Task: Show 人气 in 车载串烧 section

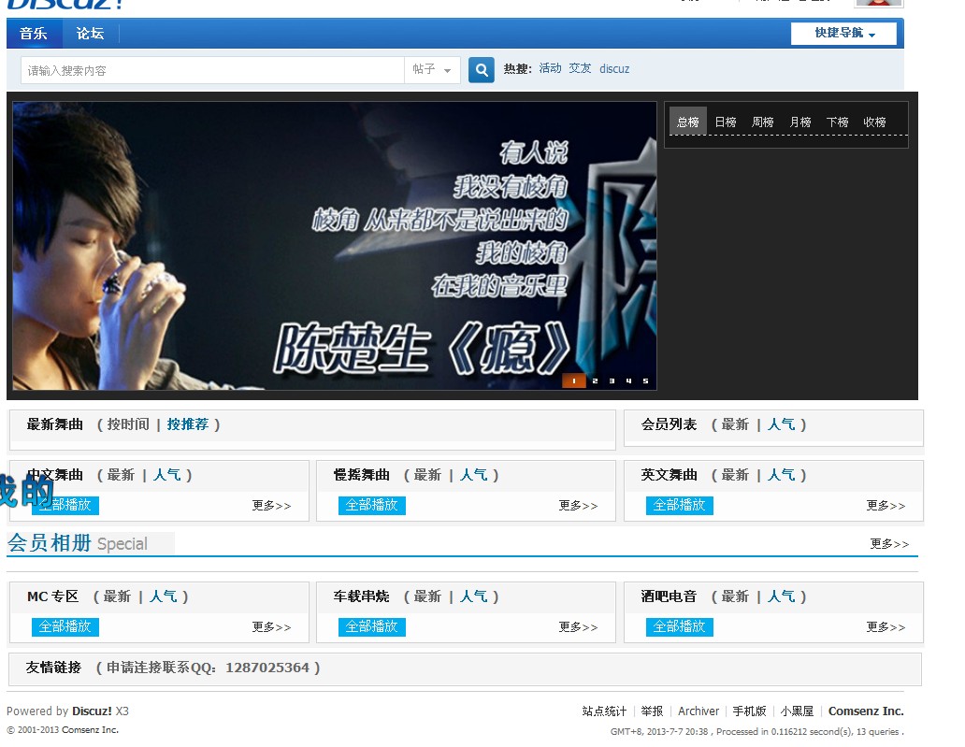Action: click(474, 596)
